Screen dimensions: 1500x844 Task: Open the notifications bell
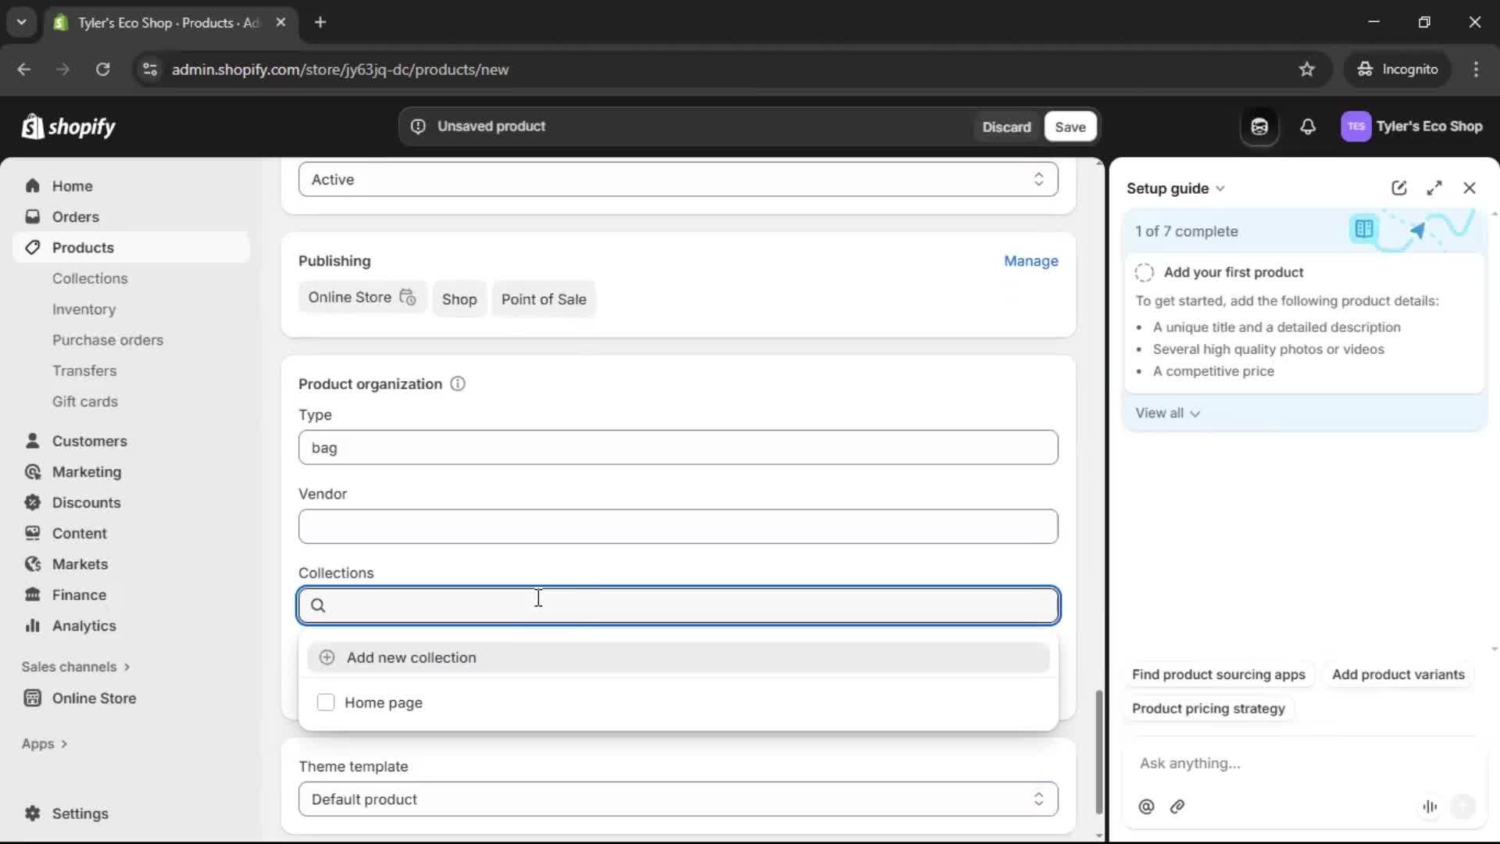pos(1309,127)
